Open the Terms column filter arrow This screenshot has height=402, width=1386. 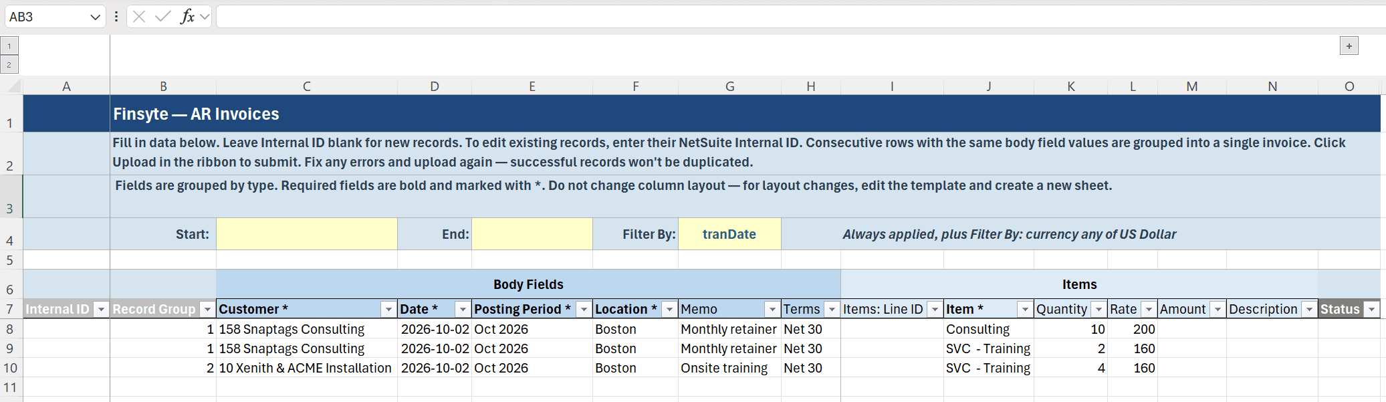coord(832,309)
